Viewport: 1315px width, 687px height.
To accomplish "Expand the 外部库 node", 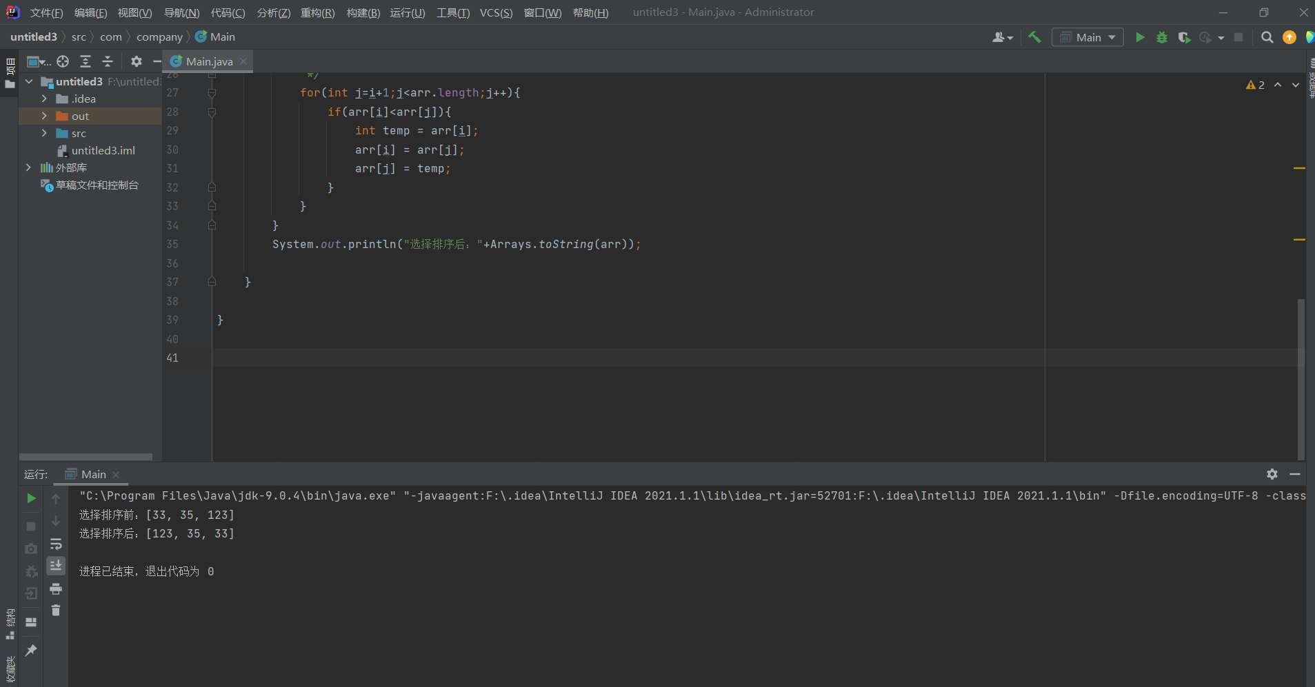I will pos(28,167).
